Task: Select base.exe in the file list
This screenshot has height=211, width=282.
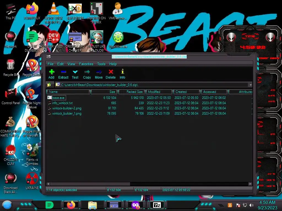Action: [x=58, y=98]
